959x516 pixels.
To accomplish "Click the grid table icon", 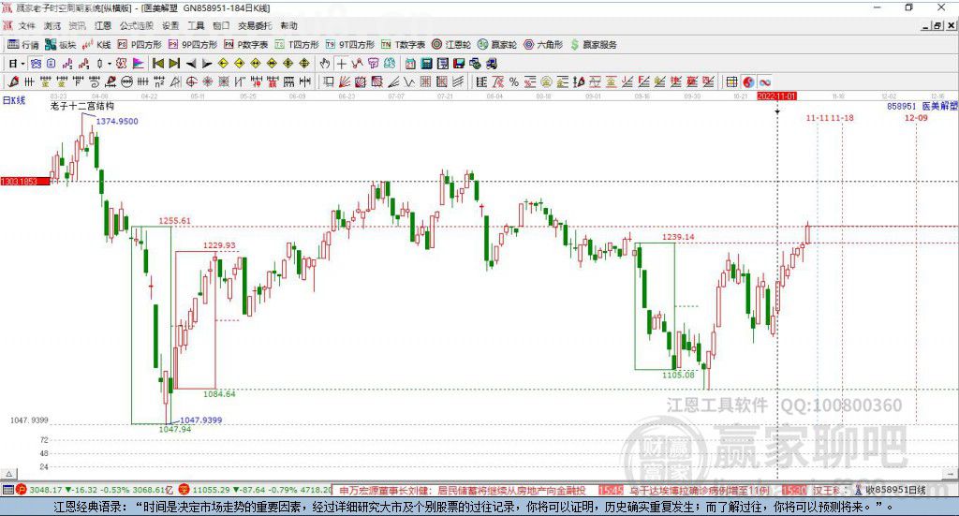I will tap(731, 81).
